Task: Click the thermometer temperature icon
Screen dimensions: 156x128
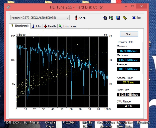Action: pos(76,18)
